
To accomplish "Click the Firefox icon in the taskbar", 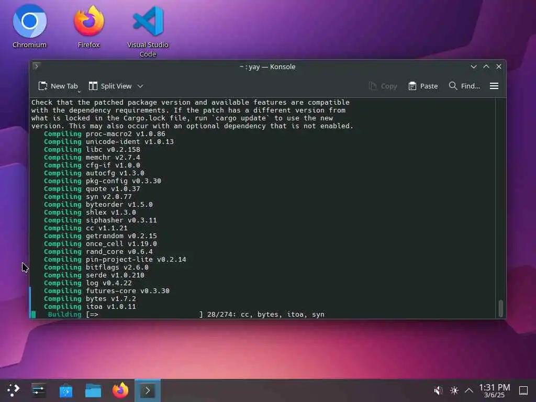I will (120, 390).
